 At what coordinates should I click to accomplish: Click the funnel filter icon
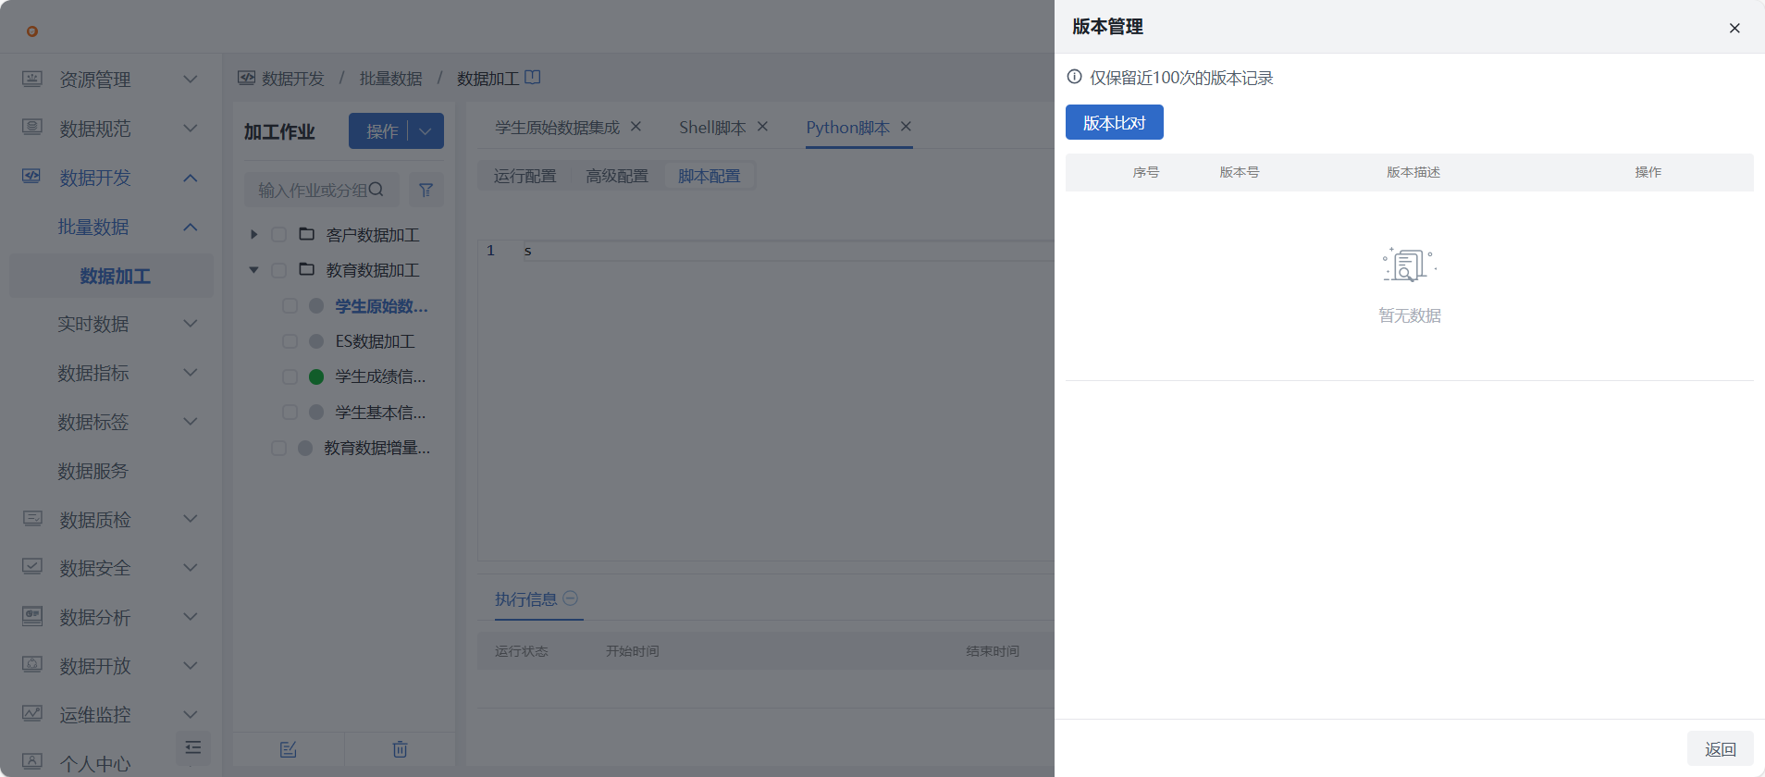coord(426,190)
